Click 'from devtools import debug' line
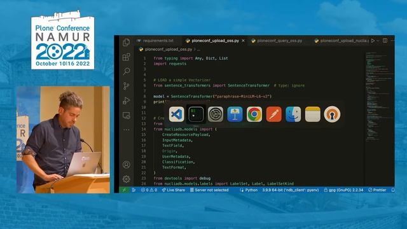Screen dimensions: 407x229 (182, 178)
